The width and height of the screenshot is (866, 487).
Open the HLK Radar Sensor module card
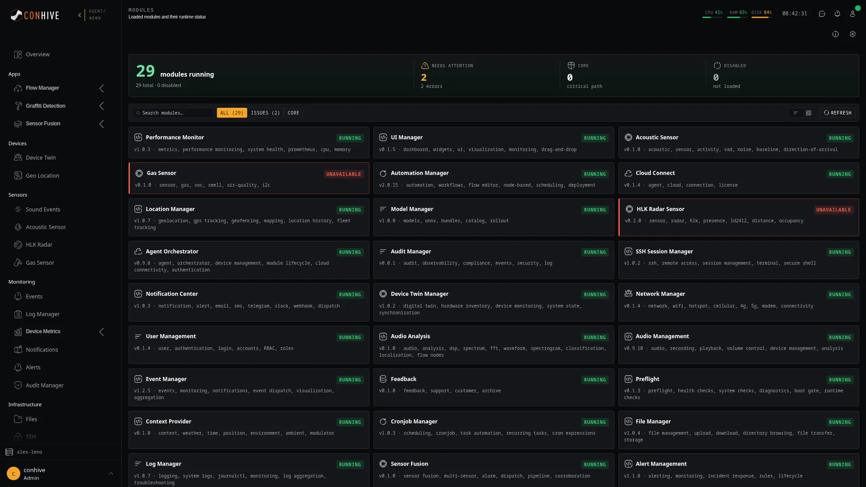pyautogui.click(x=739, y=217)
